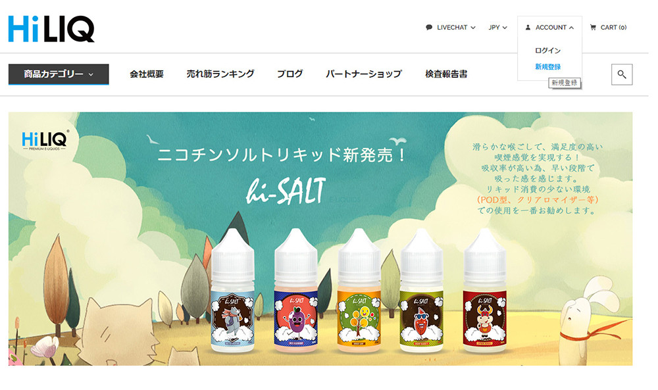The image size is (658, 390).
Task: Expand the LIVECHAT dropdown
Action: (x=451, y=27)
